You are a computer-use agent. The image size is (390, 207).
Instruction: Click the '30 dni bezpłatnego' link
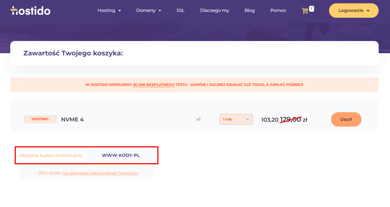click(153, 85)
